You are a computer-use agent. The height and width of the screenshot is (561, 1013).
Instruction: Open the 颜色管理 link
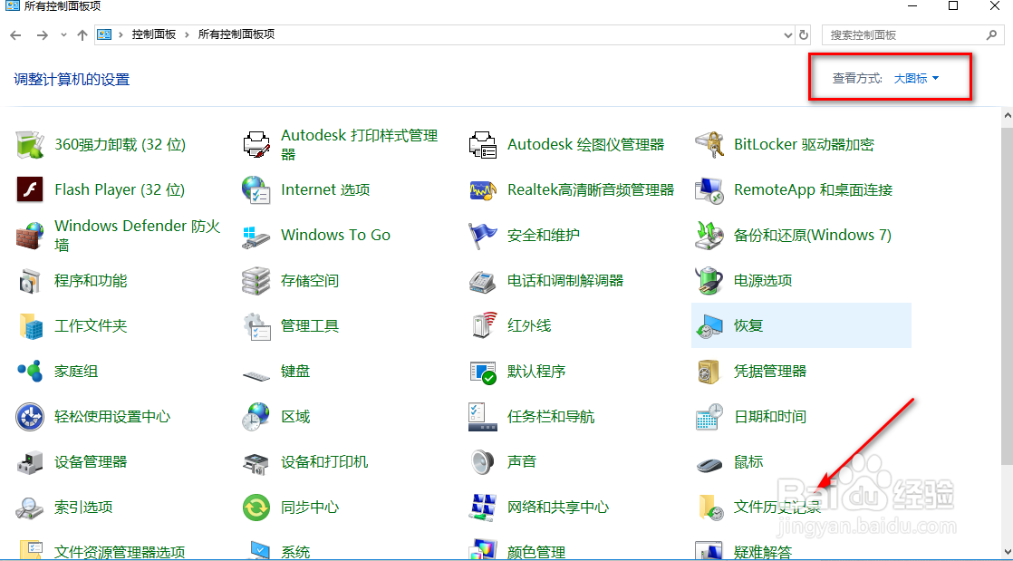pos(536,553)
